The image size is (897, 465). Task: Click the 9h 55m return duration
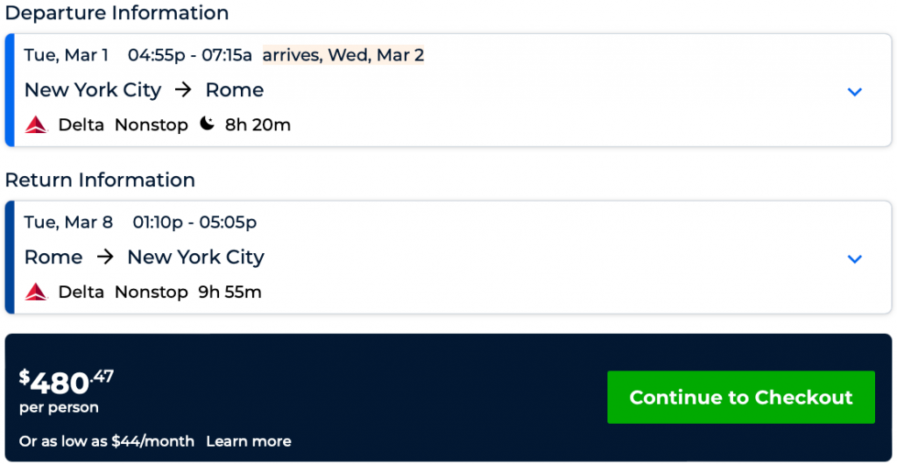(x=229, y=292)
